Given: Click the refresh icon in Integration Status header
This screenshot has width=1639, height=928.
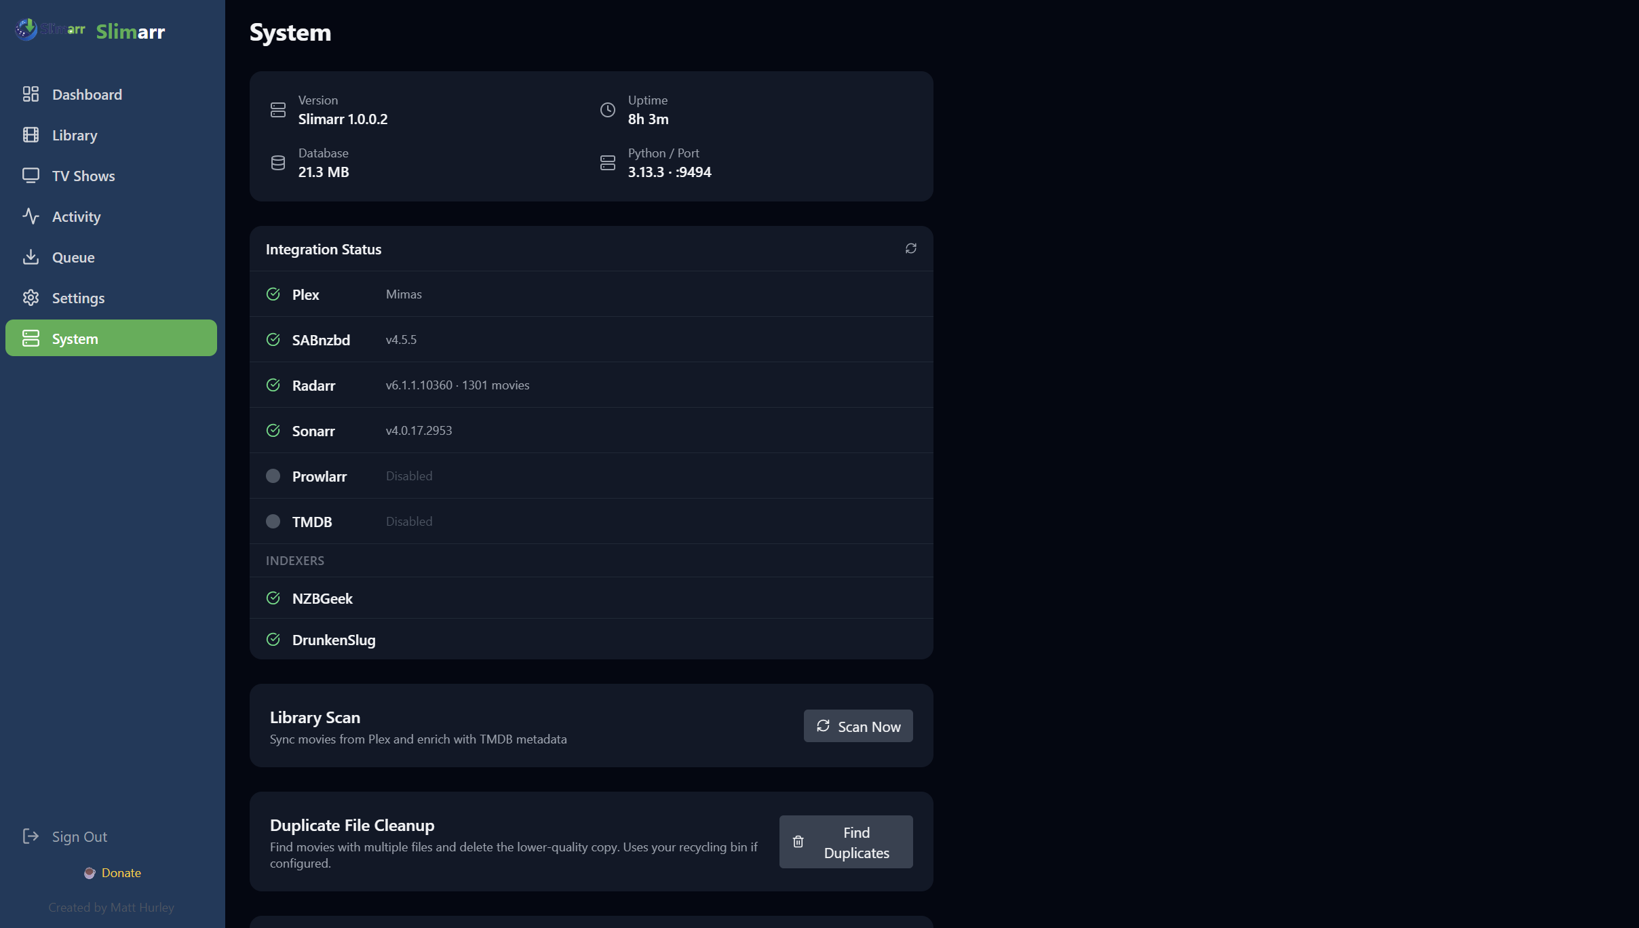Looking at the screenshot, I should point(910,248).
